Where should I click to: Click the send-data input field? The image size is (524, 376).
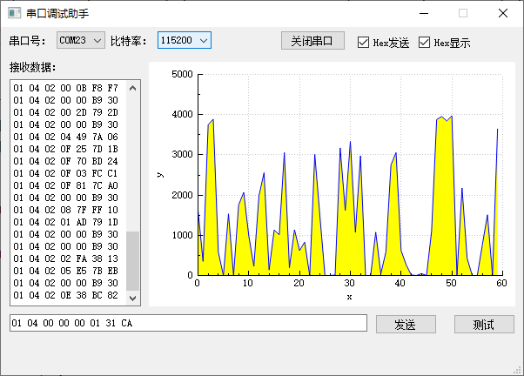(187, 324)
